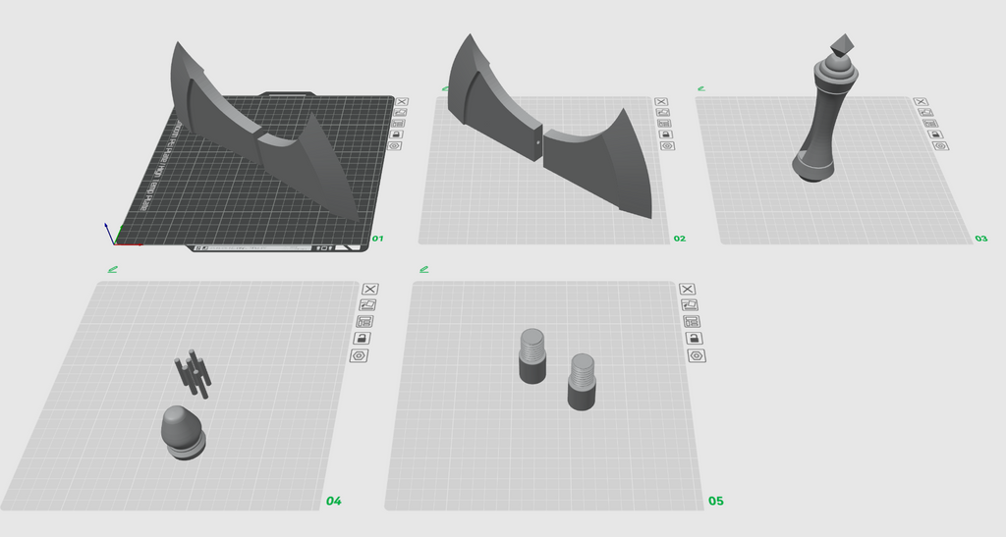This screenshot has width=1006, height=537.
Task: Toggle the lock on plate 01
Action: coord(396,134)
